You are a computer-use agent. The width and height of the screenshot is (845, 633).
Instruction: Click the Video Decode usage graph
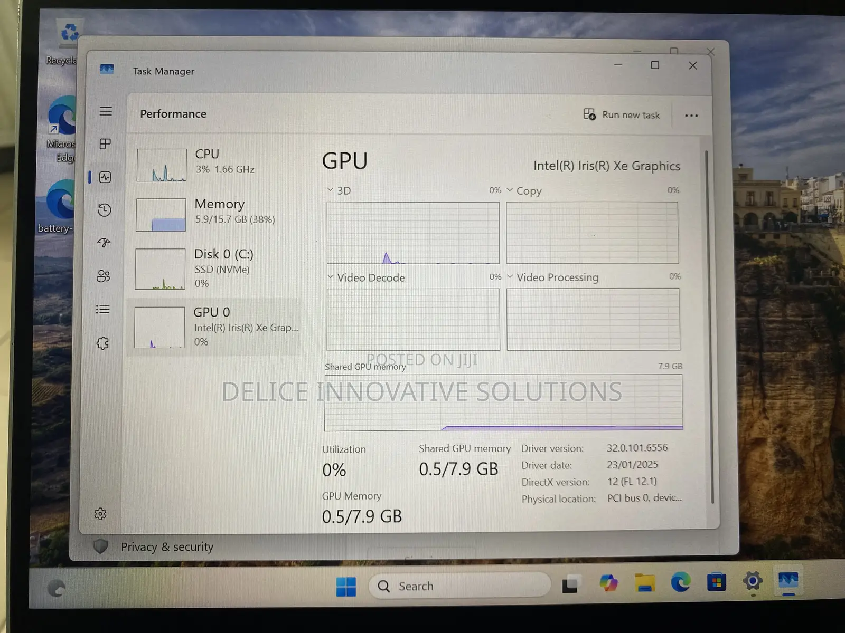pyautogui.click(x=413, y=319)
